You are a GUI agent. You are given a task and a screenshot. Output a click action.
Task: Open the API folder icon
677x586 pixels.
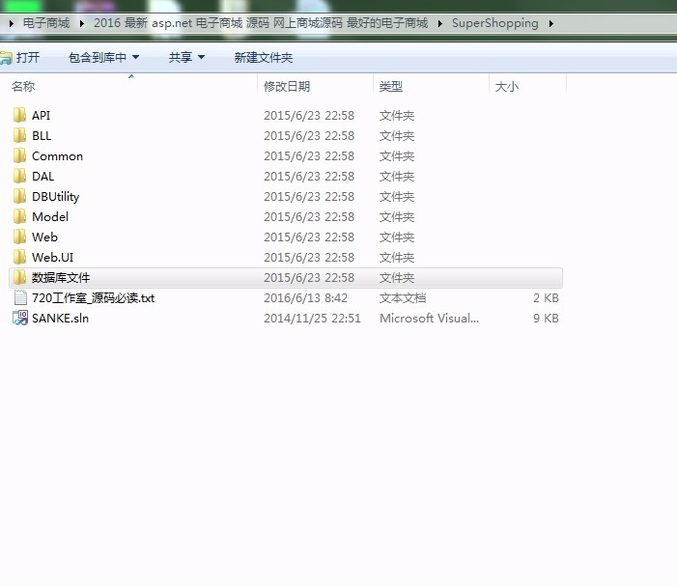tap(19, 115)
